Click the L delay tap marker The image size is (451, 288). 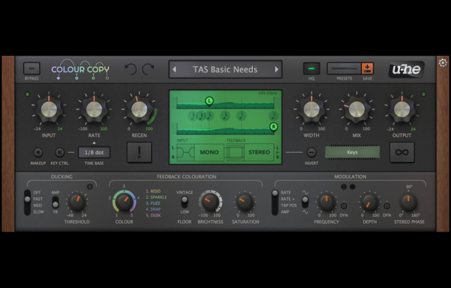pyautogui.click(x=209, y=101)
